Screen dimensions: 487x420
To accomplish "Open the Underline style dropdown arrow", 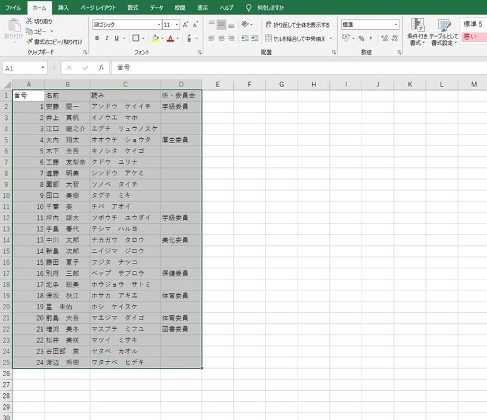I will (124, 38).
